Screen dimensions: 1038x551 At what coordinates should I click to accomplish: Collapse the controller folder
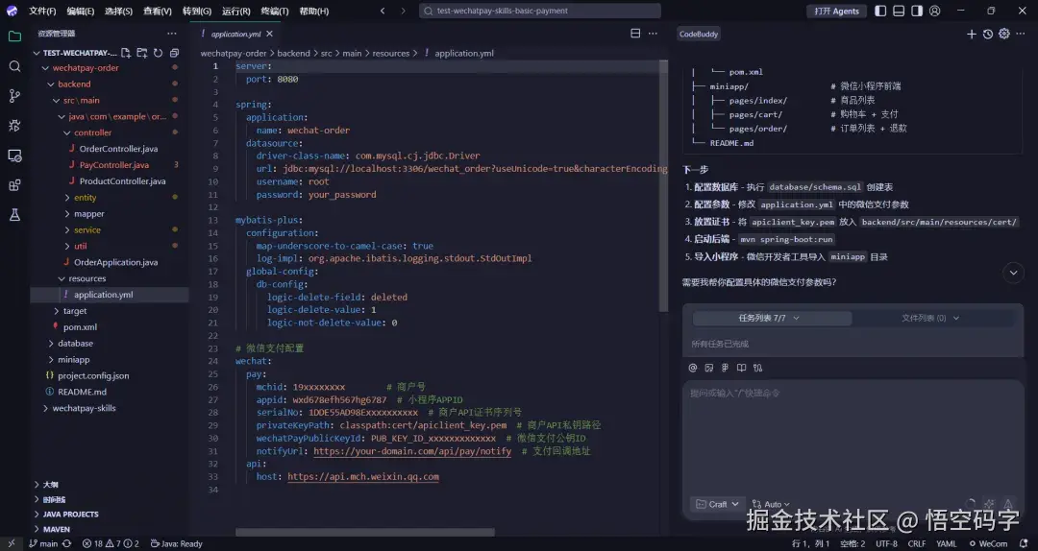click(67, 133)
